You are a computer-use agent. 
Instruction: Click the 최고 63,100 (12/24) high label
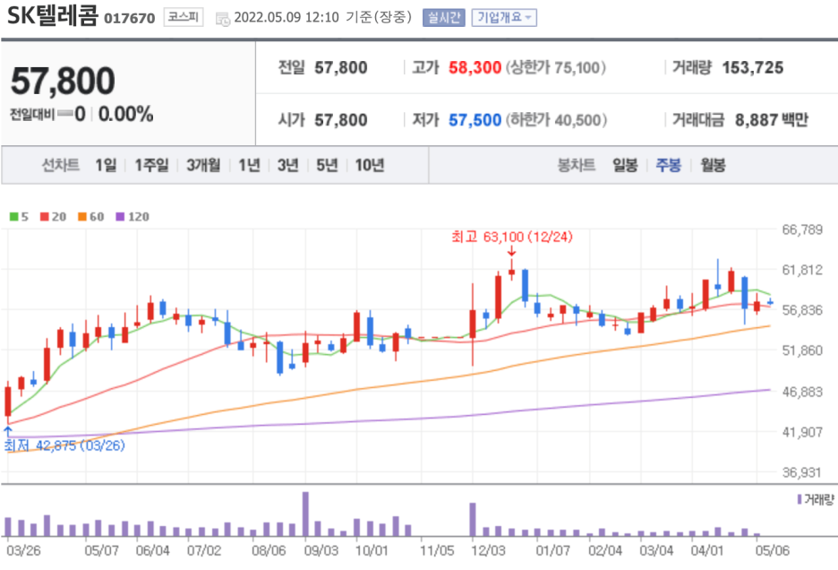(x=511, y=237)
